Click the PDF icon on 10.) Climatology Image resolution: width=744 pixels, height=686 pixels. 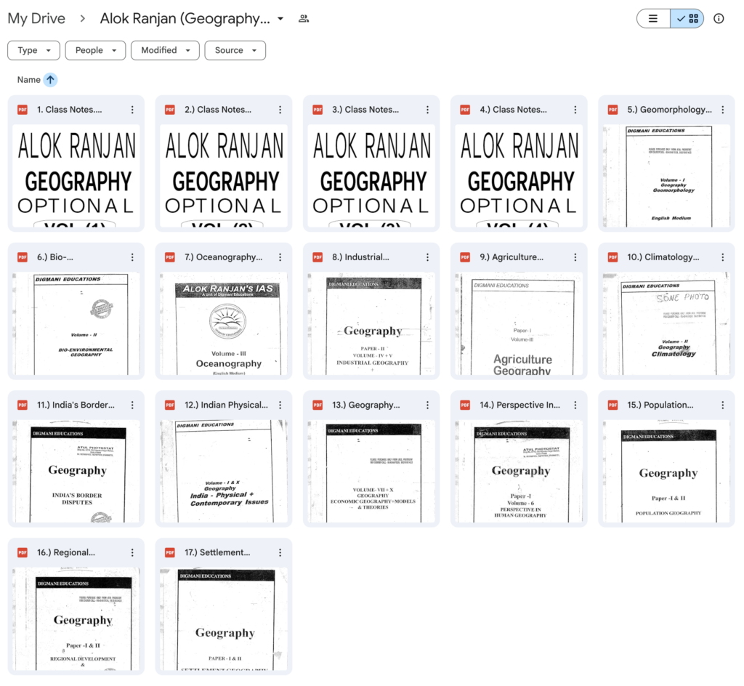point(612,257)
